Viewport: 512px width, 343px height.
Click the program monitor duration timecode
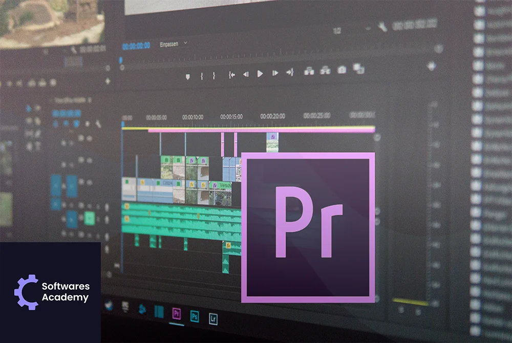pyautogui.click(x=415, y=25)
